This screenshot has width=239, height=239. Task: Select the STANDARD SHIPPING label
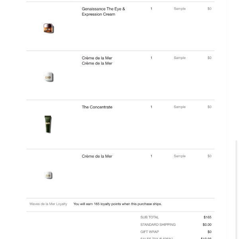158,225
